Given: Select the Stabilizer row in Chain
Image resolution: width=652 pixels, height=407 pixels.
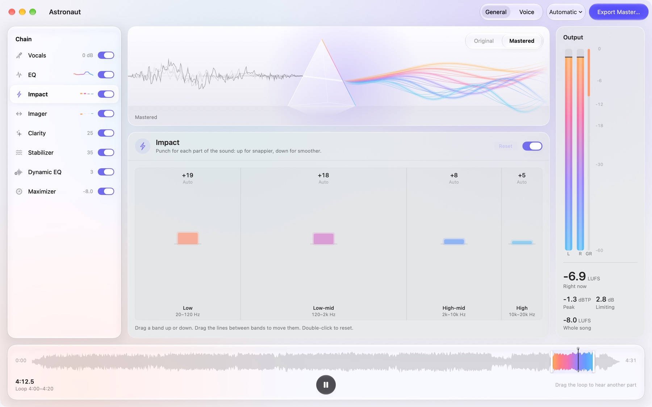Looking at the screenshot, I should [64, 153].
